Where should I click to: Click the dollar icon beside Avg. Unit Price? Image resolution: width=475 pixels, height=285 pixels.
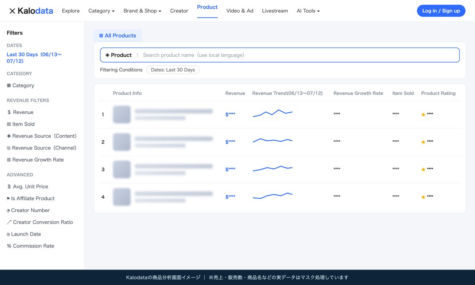click(9, 187)
